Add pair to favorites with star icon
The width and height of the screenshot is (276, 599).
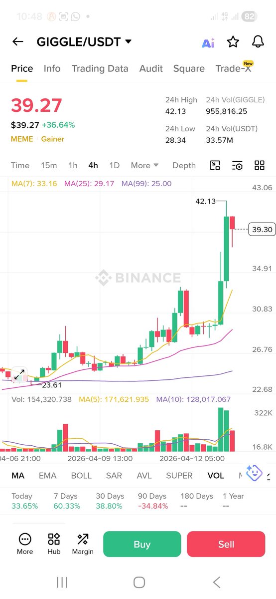[x=233, y=42]
